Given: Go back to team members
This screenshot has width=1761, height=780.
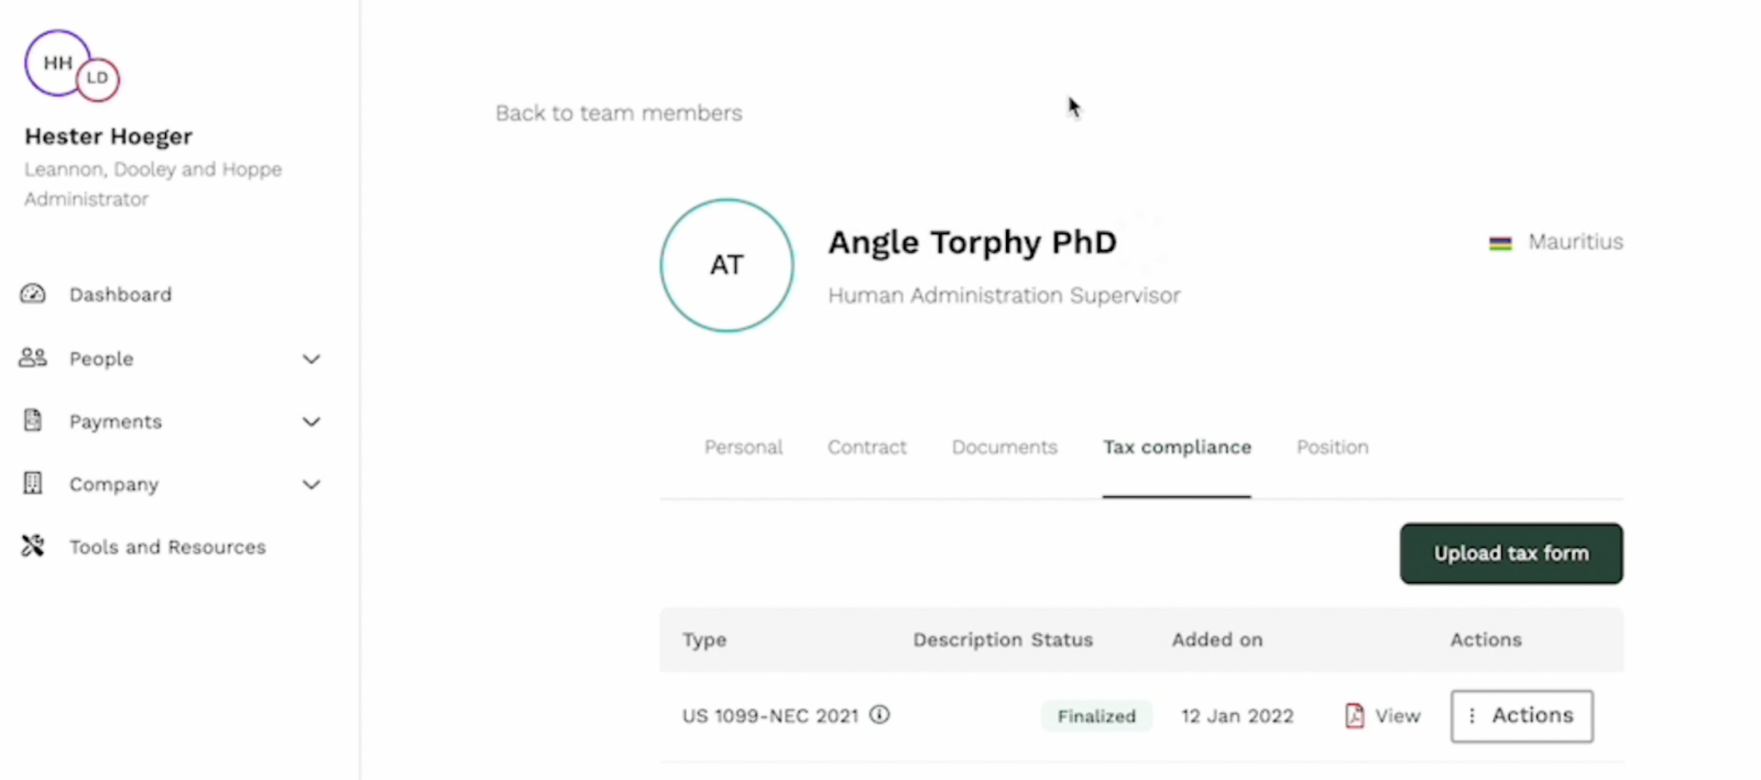Looking at the screenshot, I should pos(619,113).
